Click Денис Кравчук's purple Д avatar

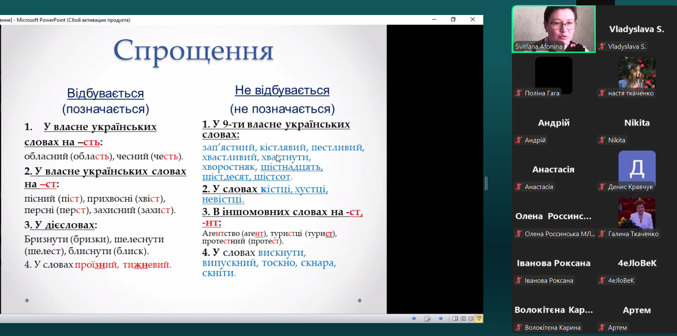tap(637, 167)
